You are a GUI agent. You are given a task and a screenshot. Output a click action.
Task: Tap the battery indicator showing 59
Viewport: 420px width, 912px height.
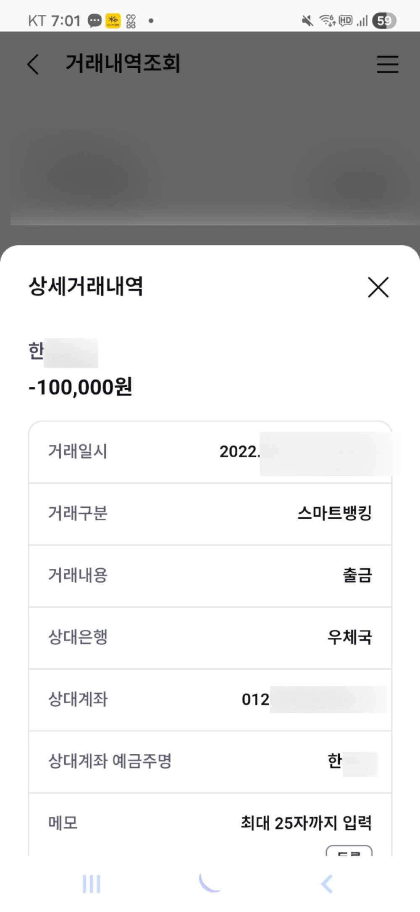[384, 21]
